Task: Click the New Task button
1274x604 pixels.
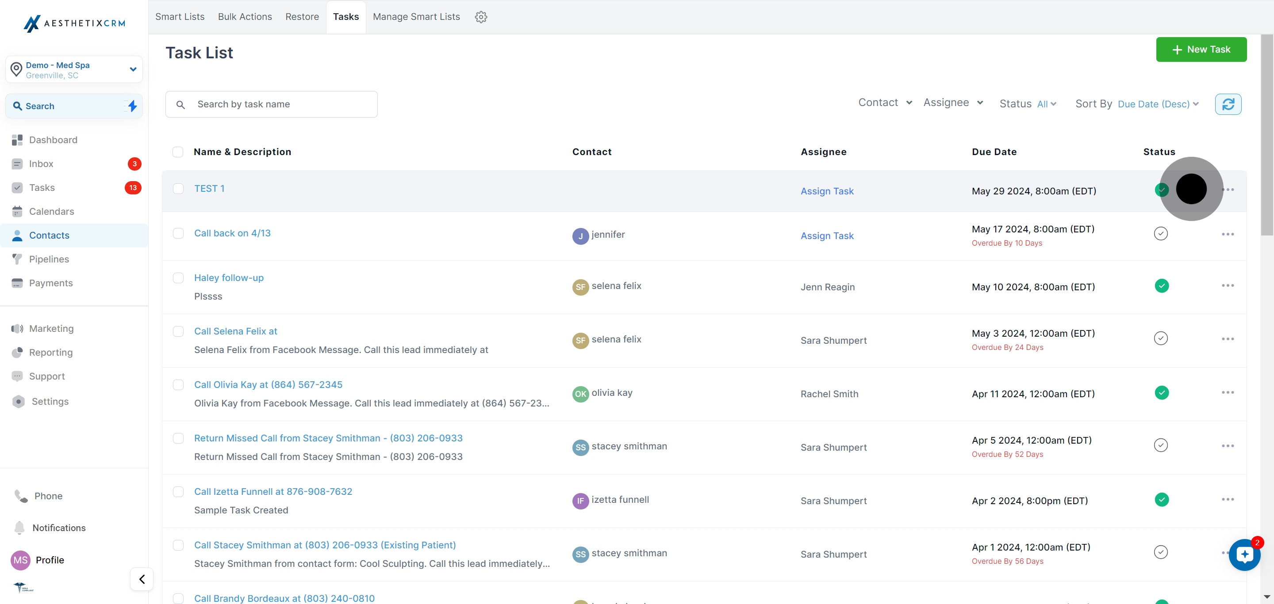Action: click(x=1201, y=49)
